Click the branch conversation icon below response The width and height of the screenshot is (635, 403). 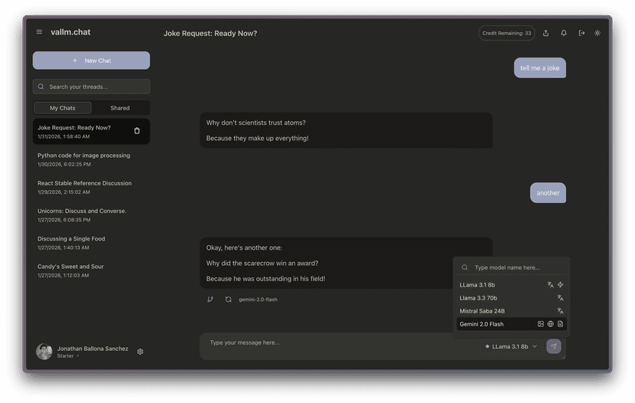[x=210, y=300]
